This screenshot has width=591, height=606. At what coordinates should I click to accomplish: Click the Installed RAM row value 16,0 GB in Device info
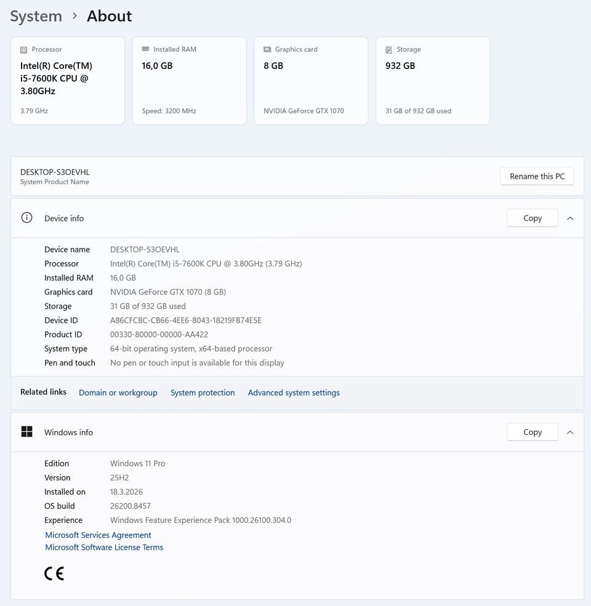click(123, 278)
